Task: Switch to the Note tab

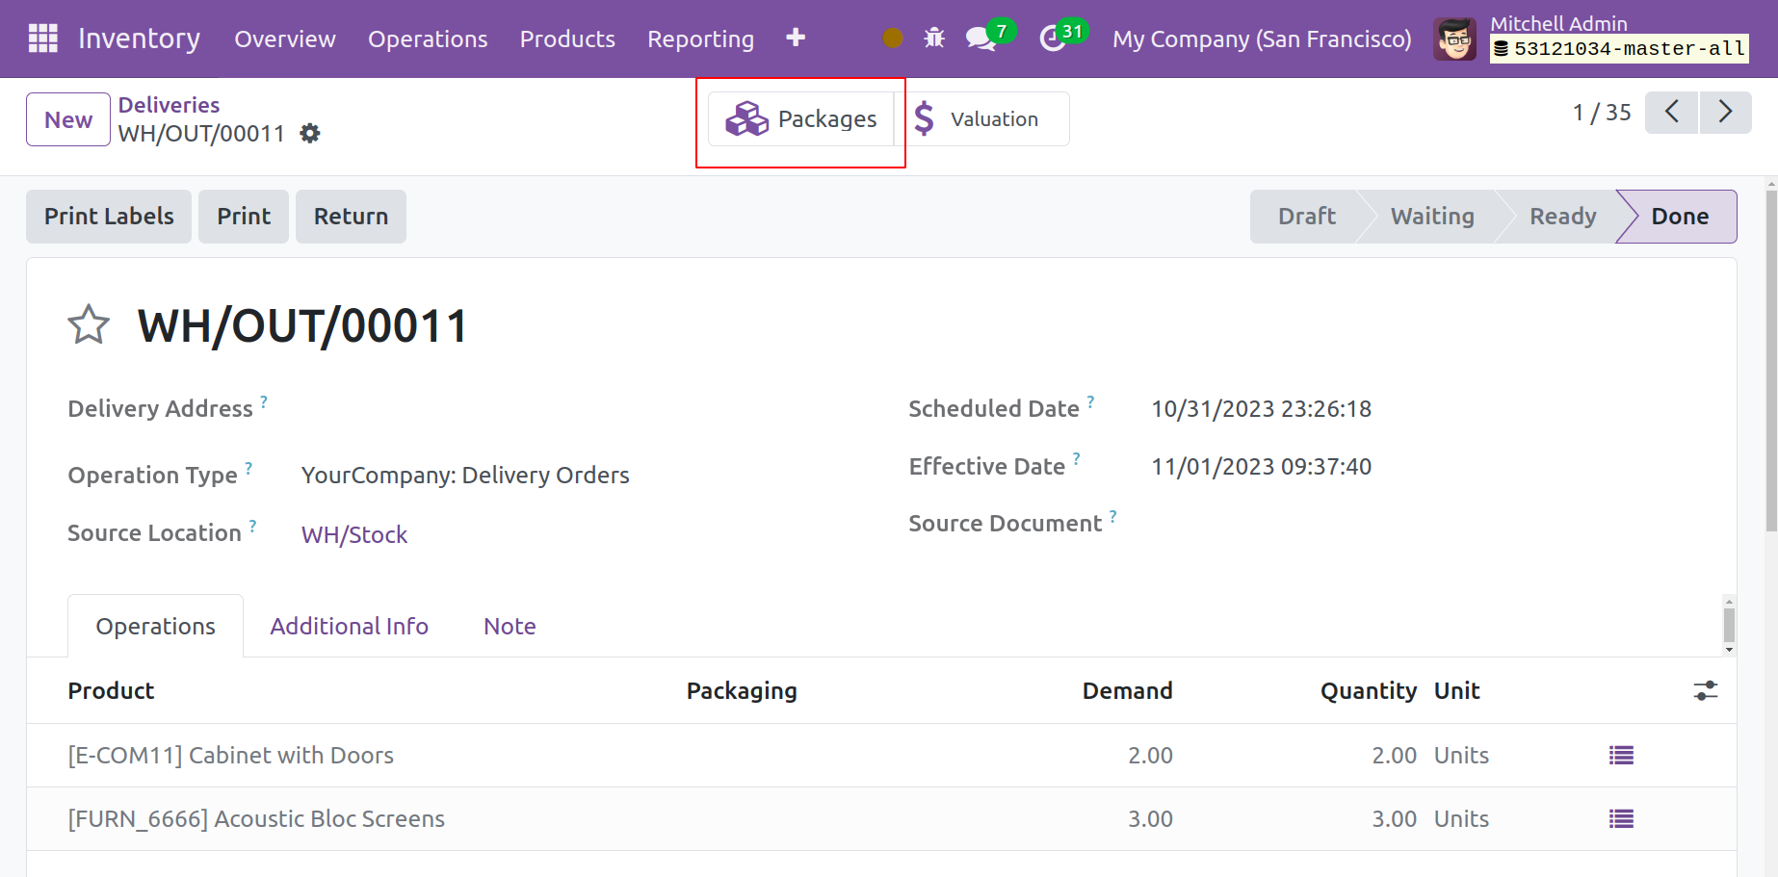Action: pos(510,627)
